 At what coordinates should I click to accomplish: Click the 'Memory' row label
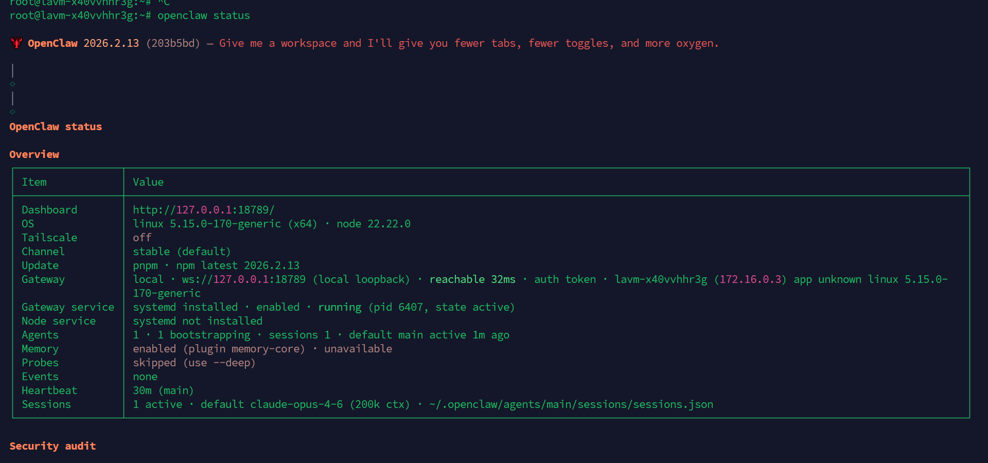(x=40, y=349)
